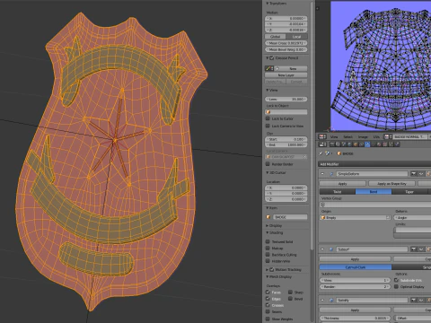
Task: Adjust Solidify Thickness slider
Action: click(x=356, y=318)
